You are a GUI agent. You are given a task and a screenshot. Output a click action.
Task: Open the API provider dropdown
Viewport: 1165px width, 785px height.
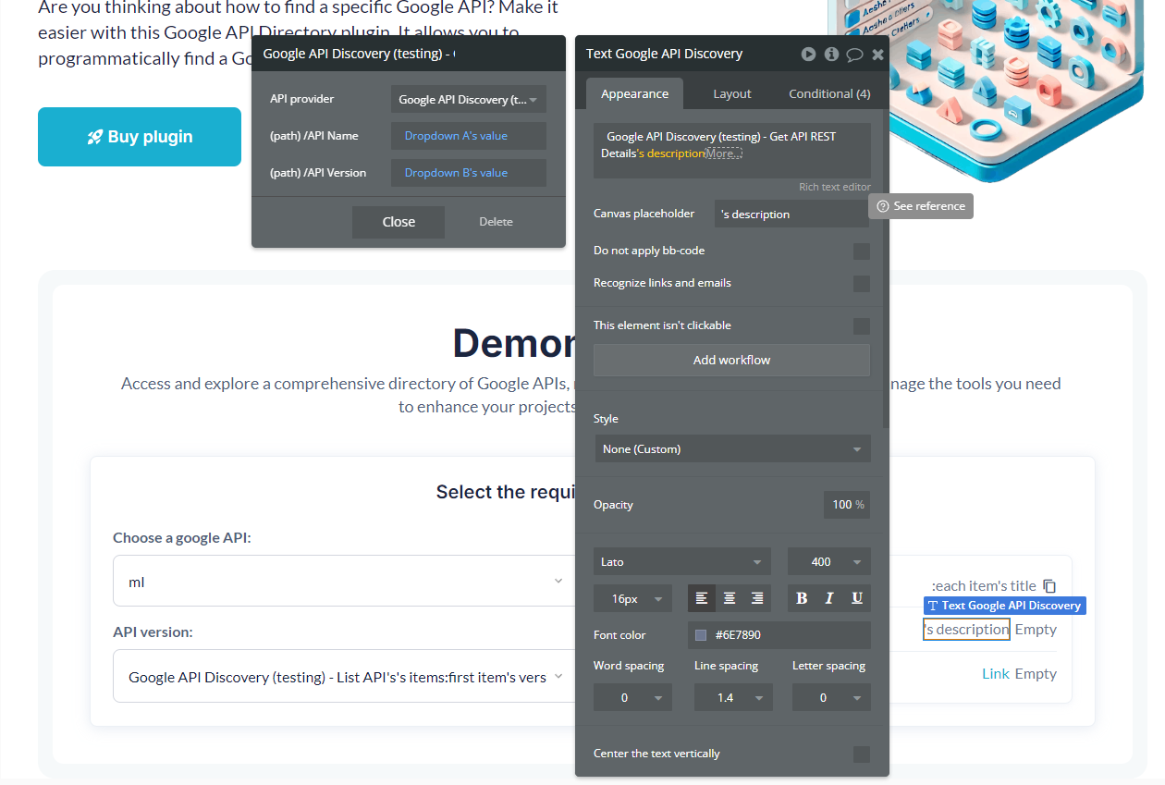tap(469, 99)
